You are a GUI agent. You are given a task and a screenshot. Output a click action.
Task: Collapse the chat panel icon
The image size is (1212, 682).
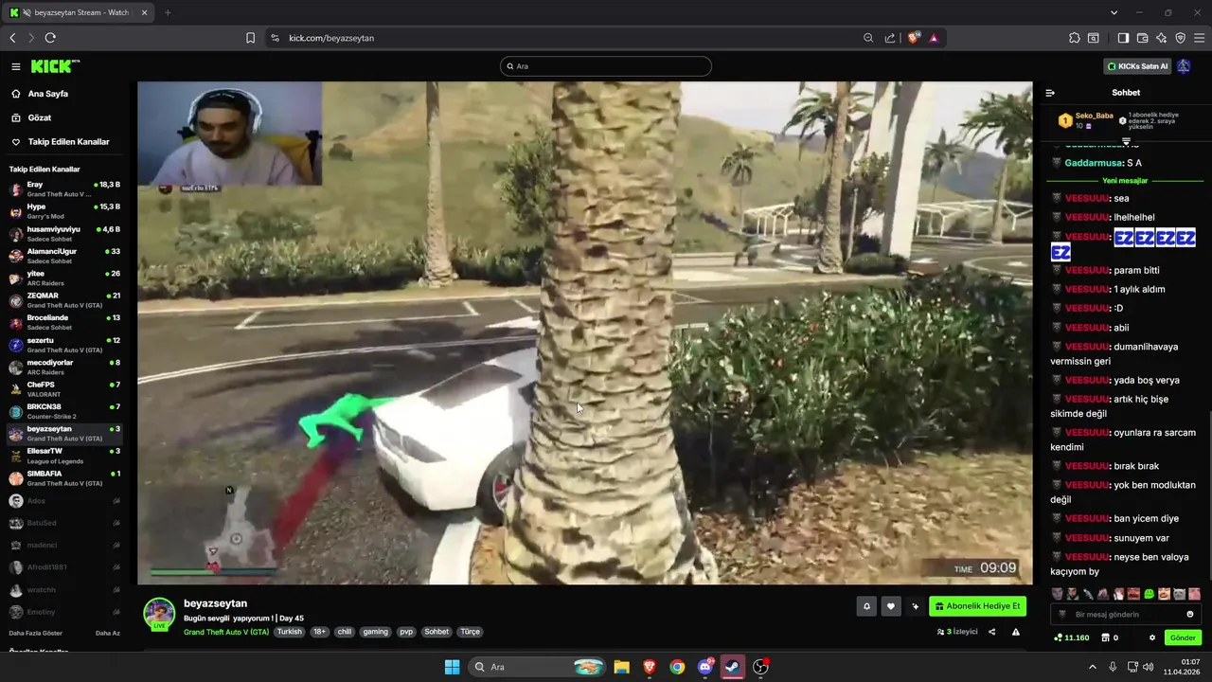click(1050, 93)
